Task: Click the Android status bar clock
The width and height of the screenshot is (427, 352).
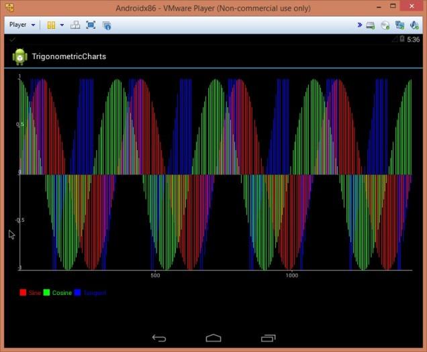Action: pos(414,40)
